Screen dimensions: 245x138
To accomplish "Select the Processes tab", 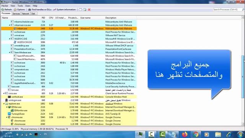I will tap(6, 14).
